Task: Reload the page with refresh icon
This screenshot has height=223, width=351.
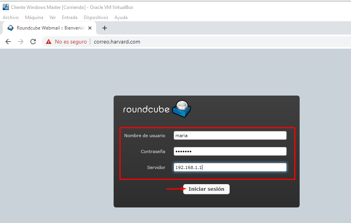Action: [x=33, y=42]
